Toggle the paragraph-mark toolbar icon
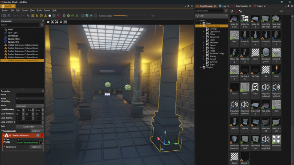 [x=87, y=16]
